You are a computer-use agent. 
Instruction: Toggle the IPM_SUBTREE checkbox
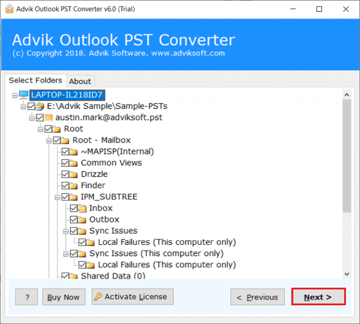65,197
